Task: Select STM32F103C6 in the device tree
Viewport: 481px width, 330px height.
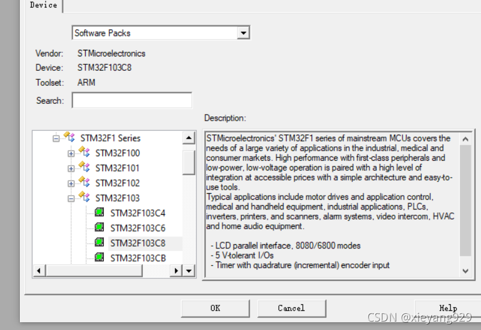Action: click(138, 228)
